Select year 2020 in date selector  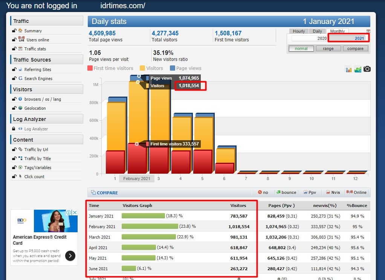pos(309,38)
